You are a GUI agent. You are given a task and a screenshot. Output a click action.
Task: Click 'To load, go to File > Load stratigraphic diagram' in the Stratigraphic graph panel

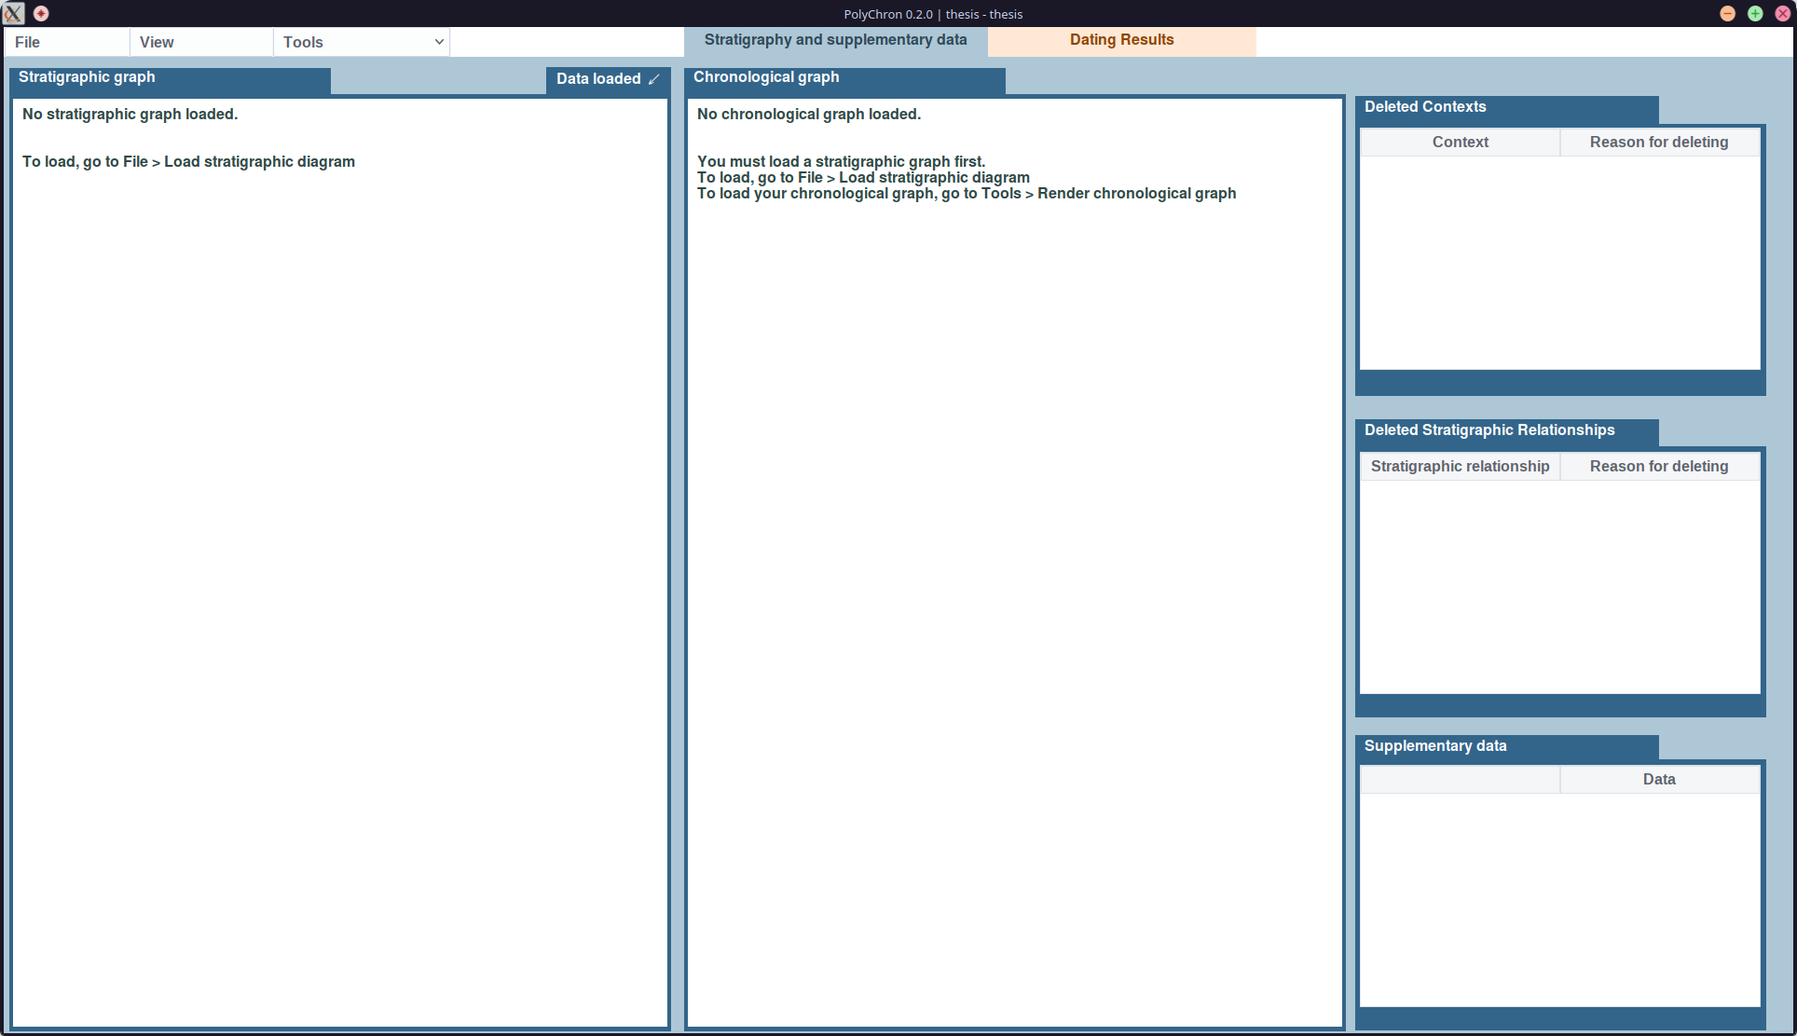click(188, 162)
